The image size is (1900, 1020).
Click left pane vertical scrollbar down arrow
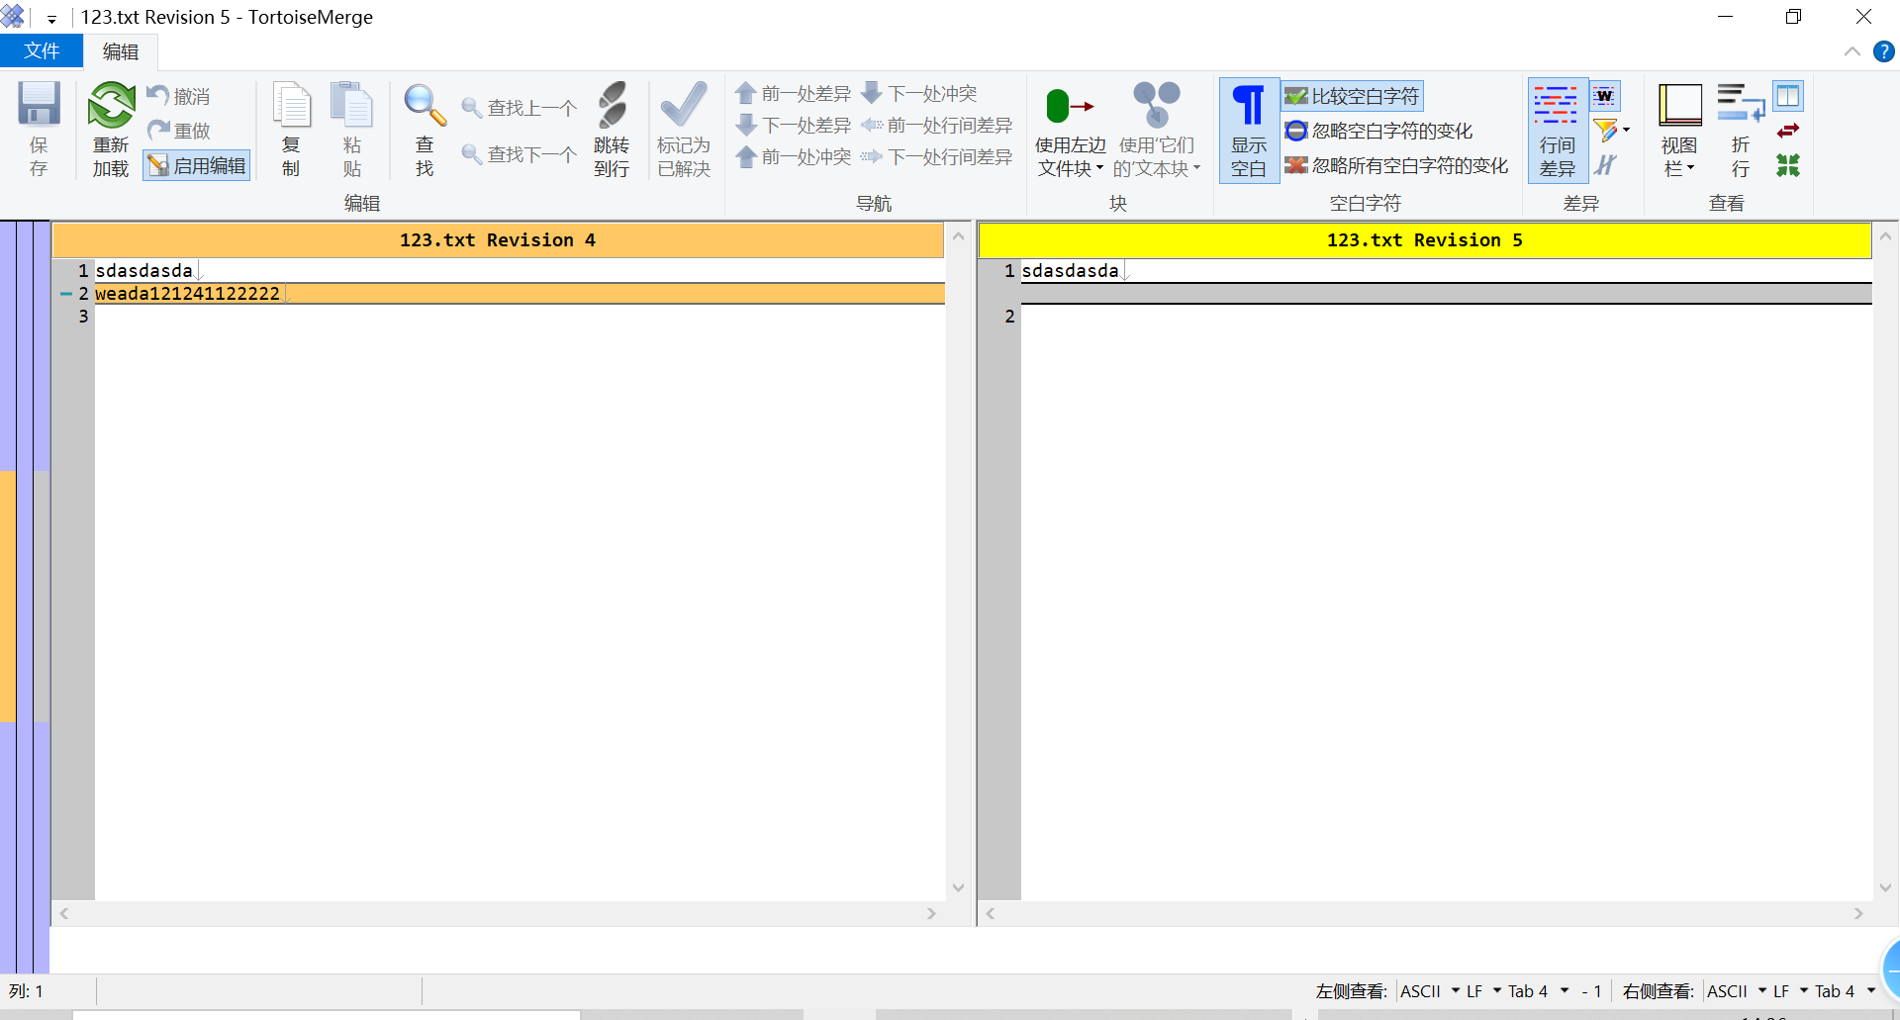click(x=958, y=887)
